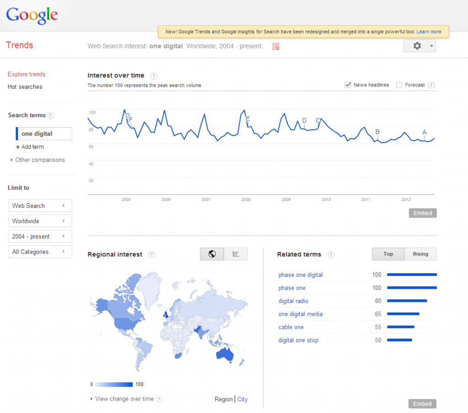Click the one digital search term field

pos(44,134)
